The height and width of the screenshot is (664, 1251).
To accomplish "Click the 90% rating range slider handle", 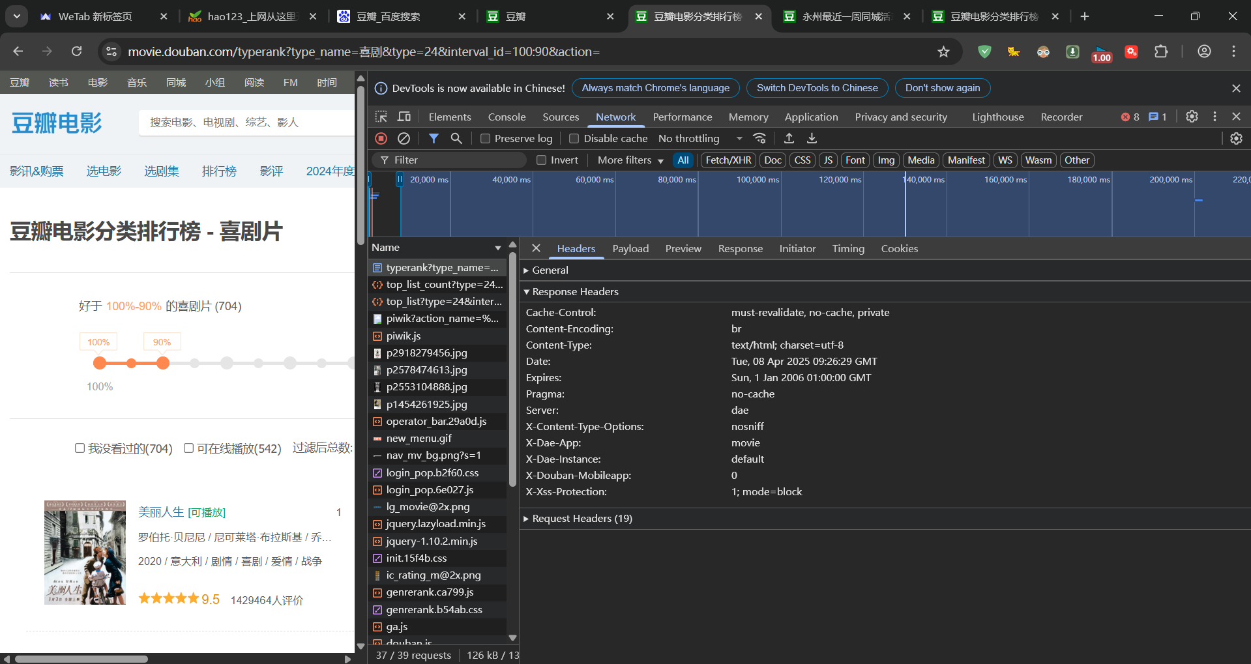I will click(x=163, y=363).
